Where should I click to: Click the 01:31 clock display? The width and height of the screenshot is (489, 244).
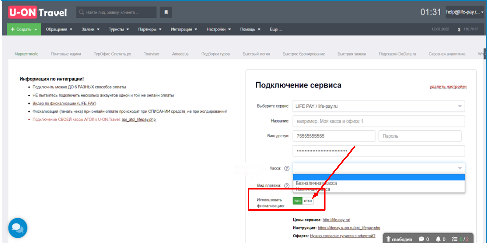(430, 12)
